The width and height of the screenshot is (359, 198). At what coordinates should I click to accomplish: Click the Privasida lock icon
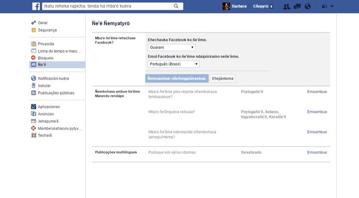point(34,44)
